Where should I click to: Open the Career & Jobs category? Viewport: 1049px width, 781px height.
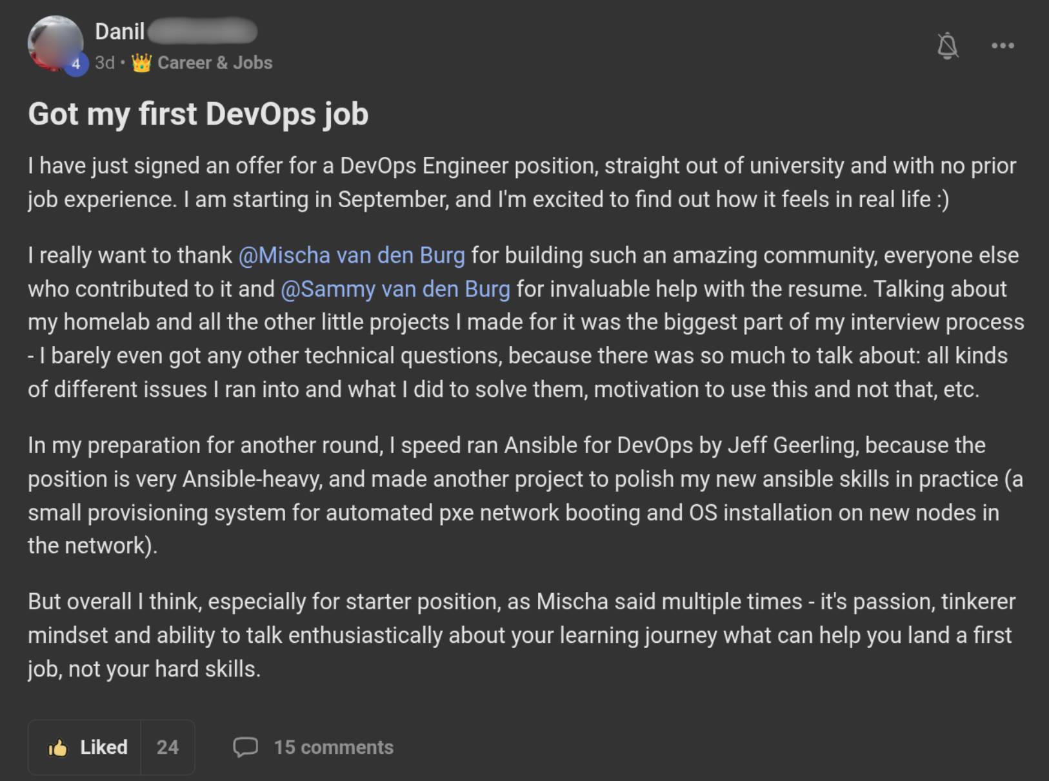(x=215, y=63)
